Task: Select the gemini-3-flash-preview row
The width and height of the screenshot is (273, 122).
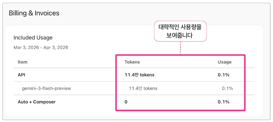Action: pyautogui.click(x=134, y=88)
